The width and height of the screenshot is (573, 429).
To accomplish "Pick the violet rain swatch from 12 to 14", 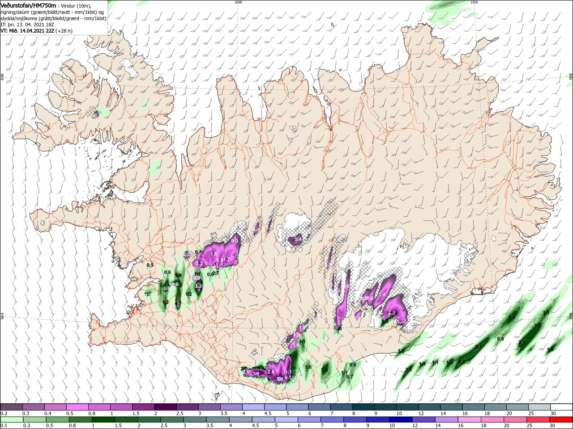I will 424,420.
